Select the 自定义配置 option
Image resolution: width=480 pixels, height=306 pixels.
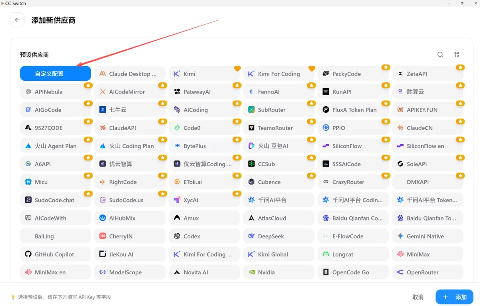(x=56, y=74)
